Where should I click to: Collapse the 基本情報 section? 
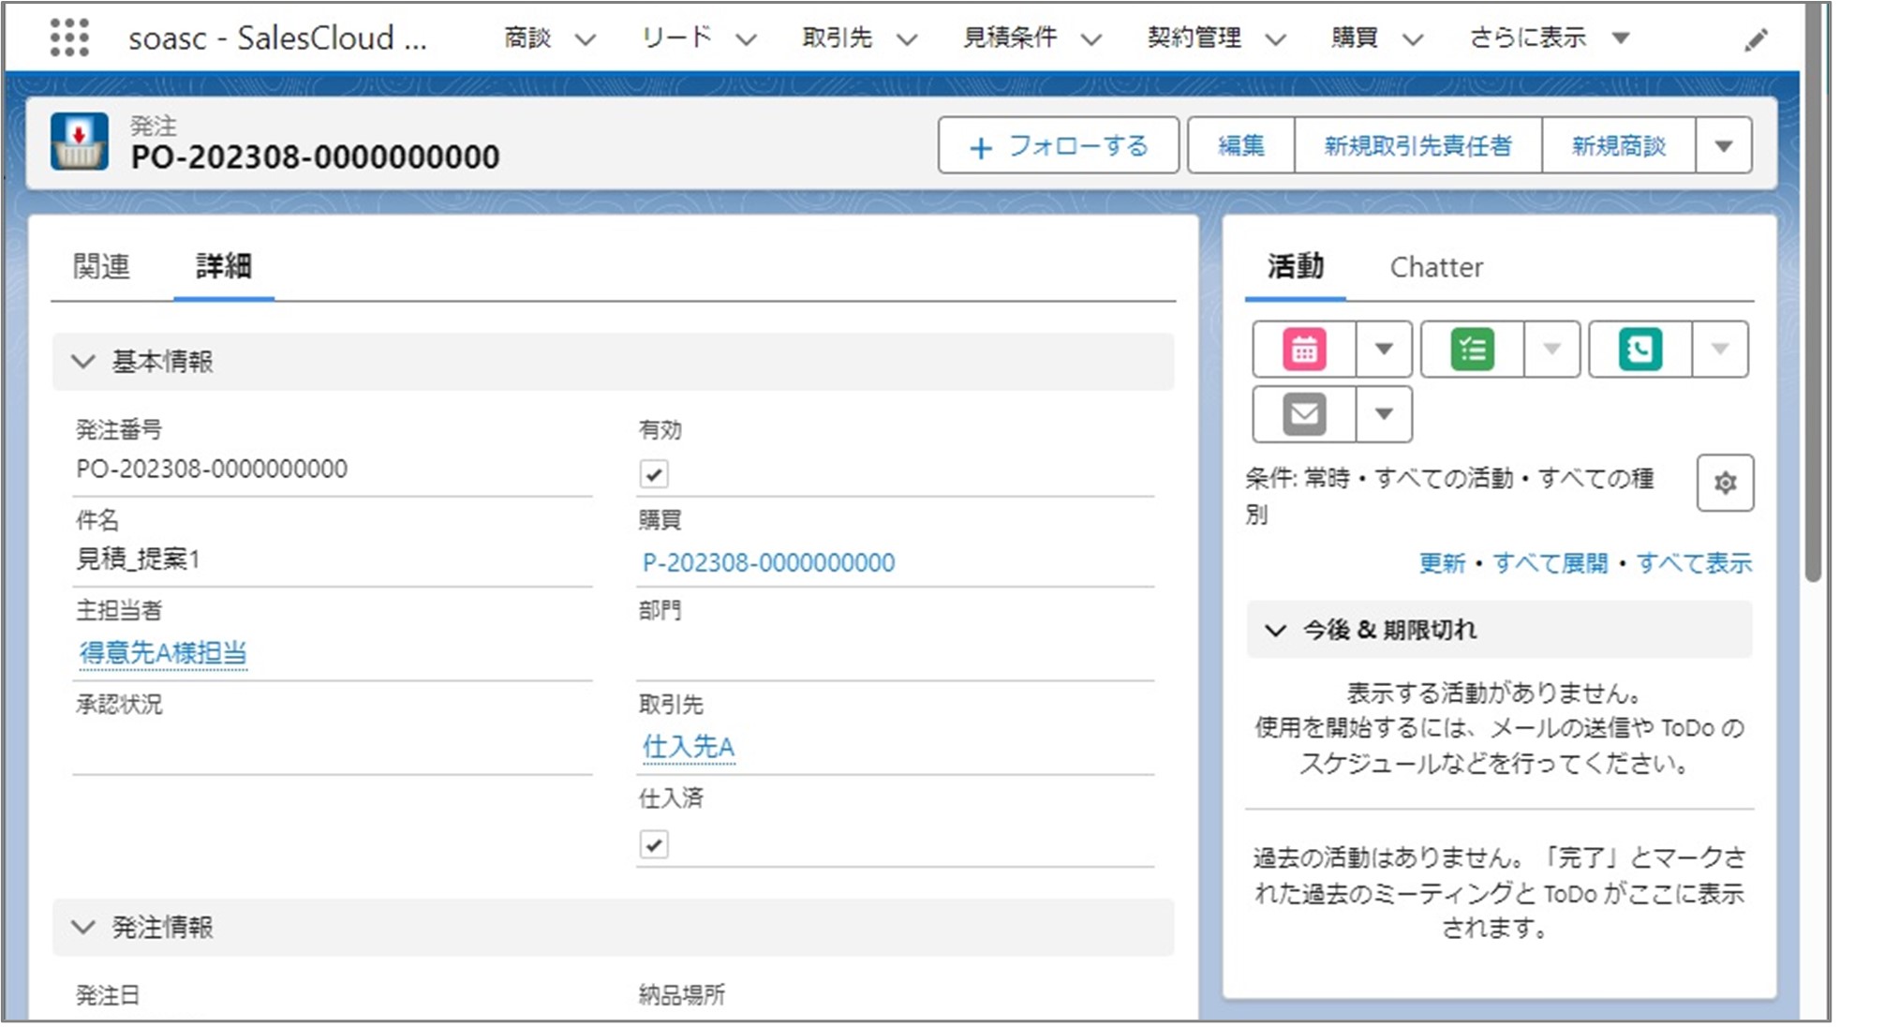(x=83, y=362)
